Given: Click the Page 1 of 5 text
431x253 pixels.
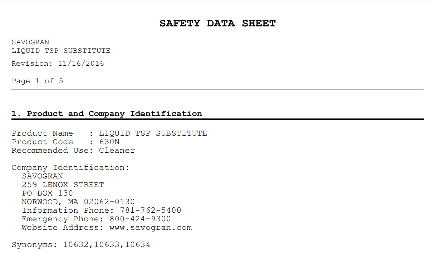Looking at the screenshot, I should click(x=37, y=81).
